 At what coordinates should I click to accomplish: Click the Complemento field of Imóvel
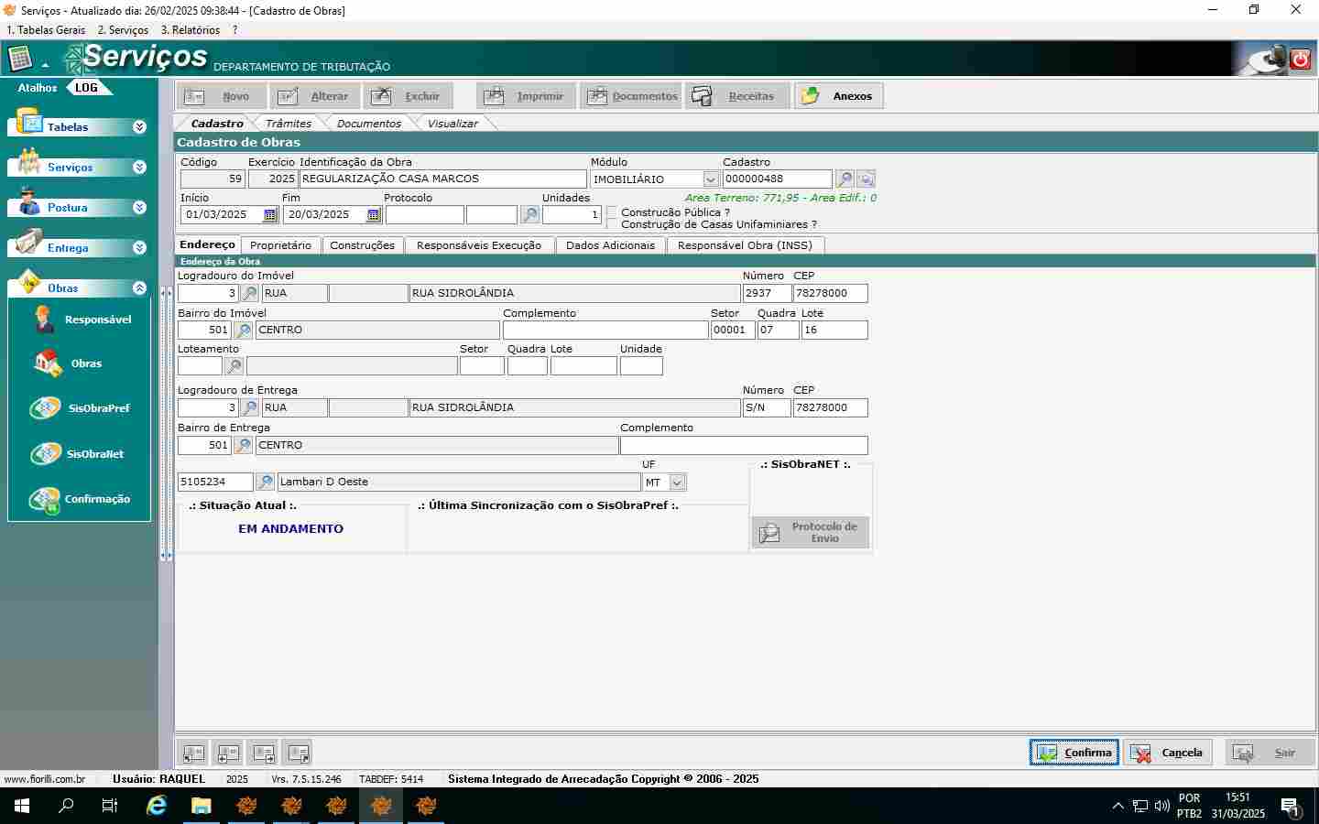click(605, 331)
